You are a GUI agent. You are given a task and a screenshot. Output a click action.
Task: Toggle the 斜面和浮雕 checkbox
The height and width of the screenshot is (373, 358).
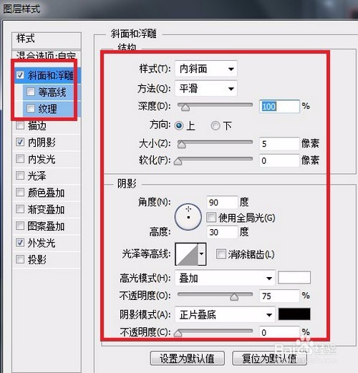coord(20,75)
